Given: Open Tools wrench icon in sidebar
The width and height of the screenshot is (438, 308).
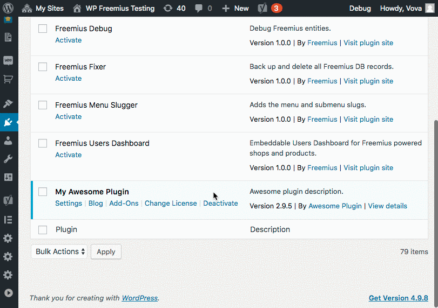Looking at the screenshot, I should [x=8, y=159].
